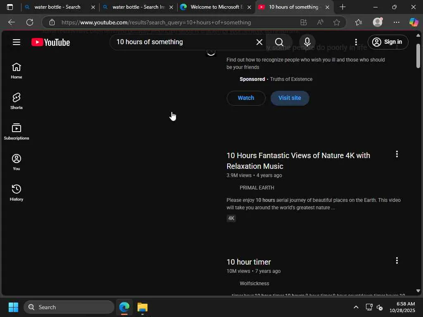Screen dimensions: 423x317
Task: Activate Read aloud icon
Action: [x=320, y=22]
